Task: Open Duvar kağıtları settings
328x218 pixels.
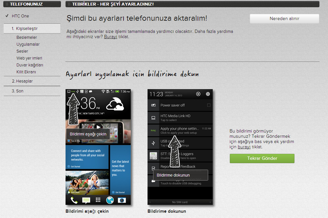Action: [x=30, y=65]
